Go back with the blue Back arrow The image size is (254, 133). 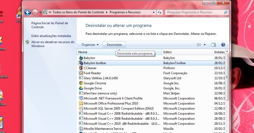point(28,12)
